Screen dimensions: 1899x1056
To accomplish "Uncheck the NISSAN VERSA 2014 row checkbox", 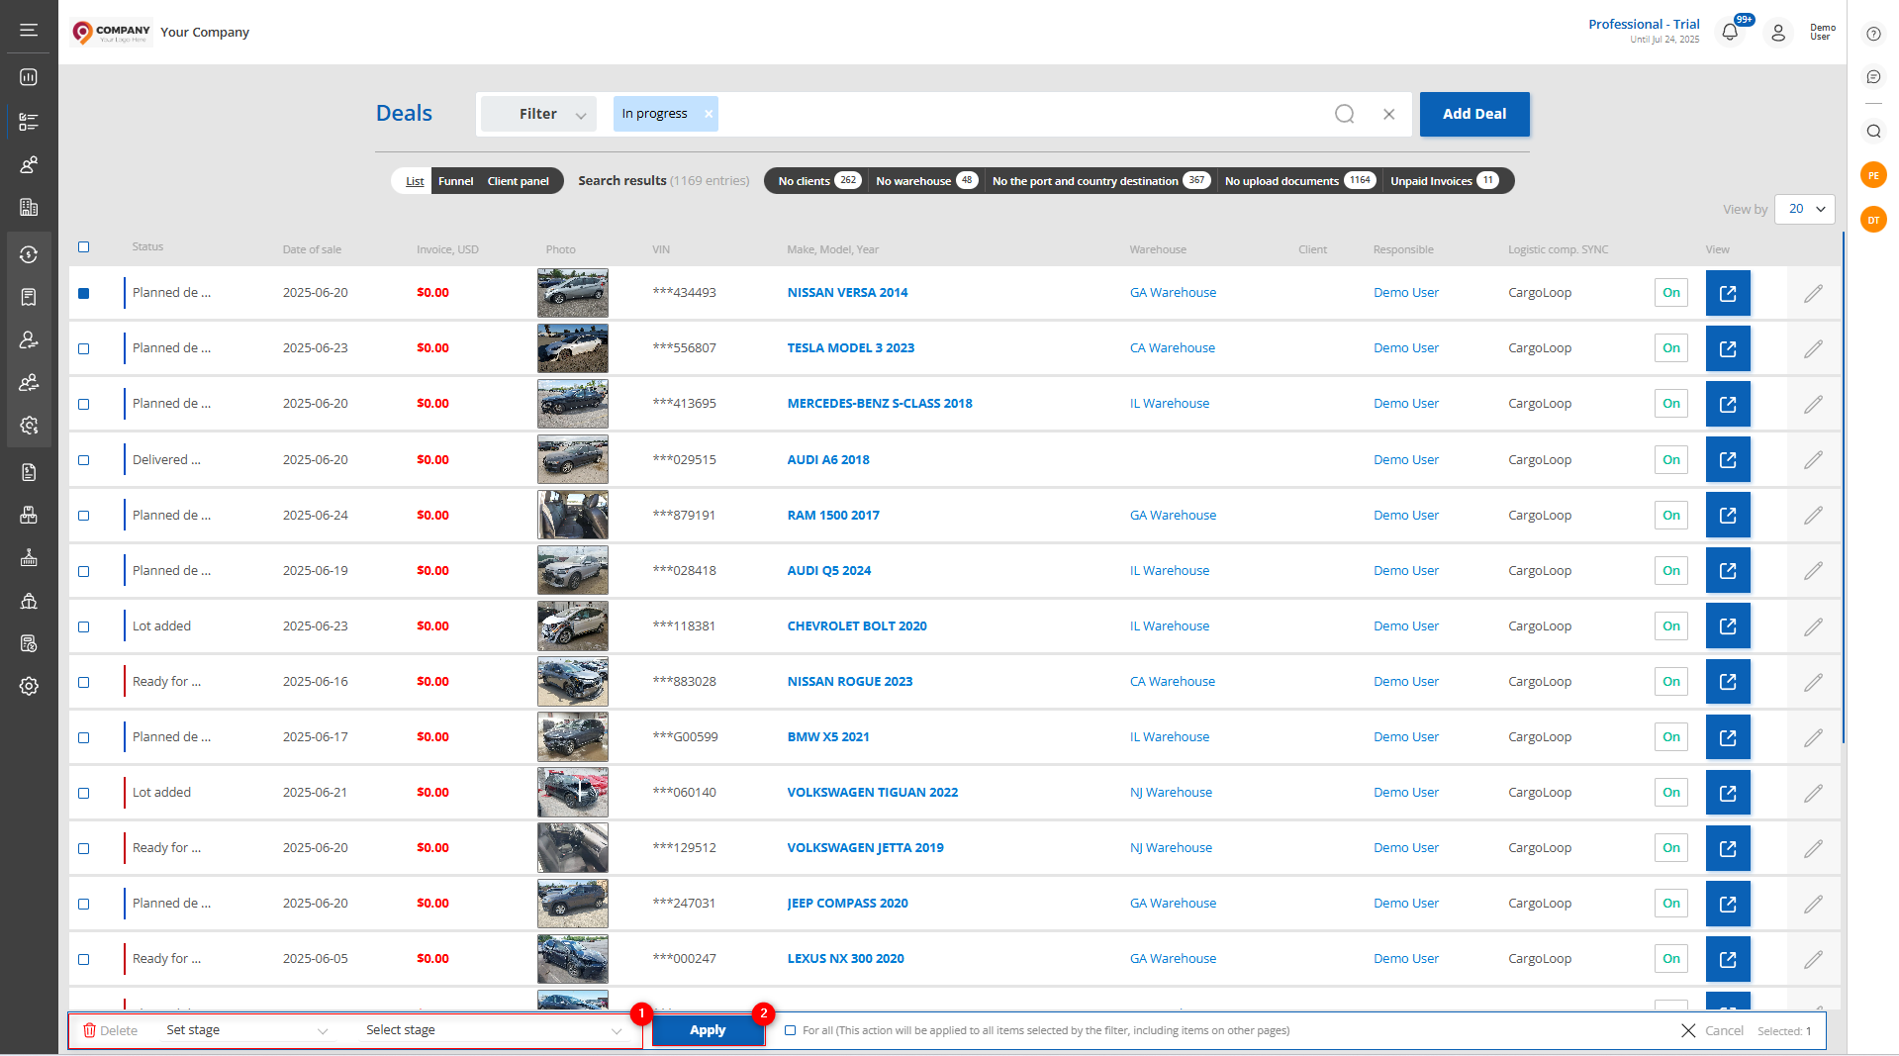I will click(83, 293).
